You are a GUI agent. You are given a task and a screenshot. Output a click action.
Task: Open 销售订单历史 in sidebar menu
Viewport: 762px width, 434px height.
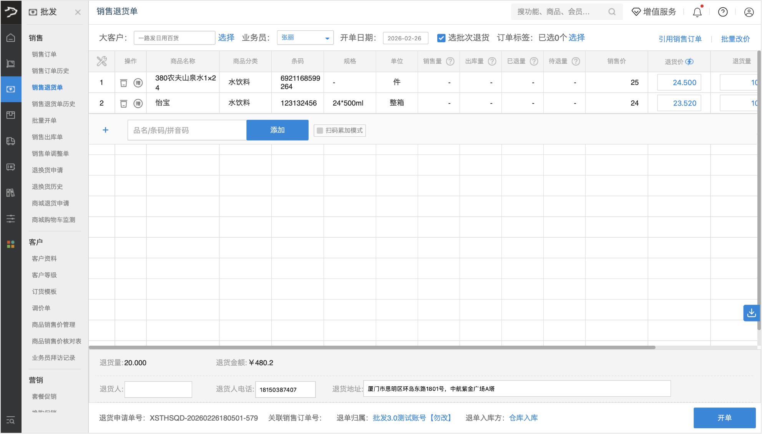pos(50,71)
